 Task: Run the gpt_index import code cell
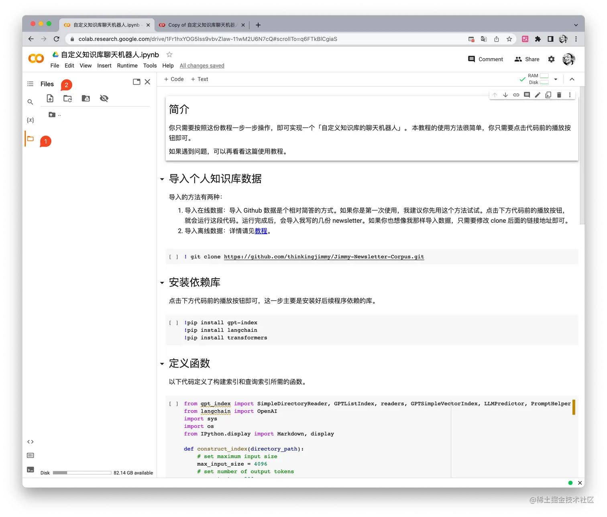click(174, 404)
